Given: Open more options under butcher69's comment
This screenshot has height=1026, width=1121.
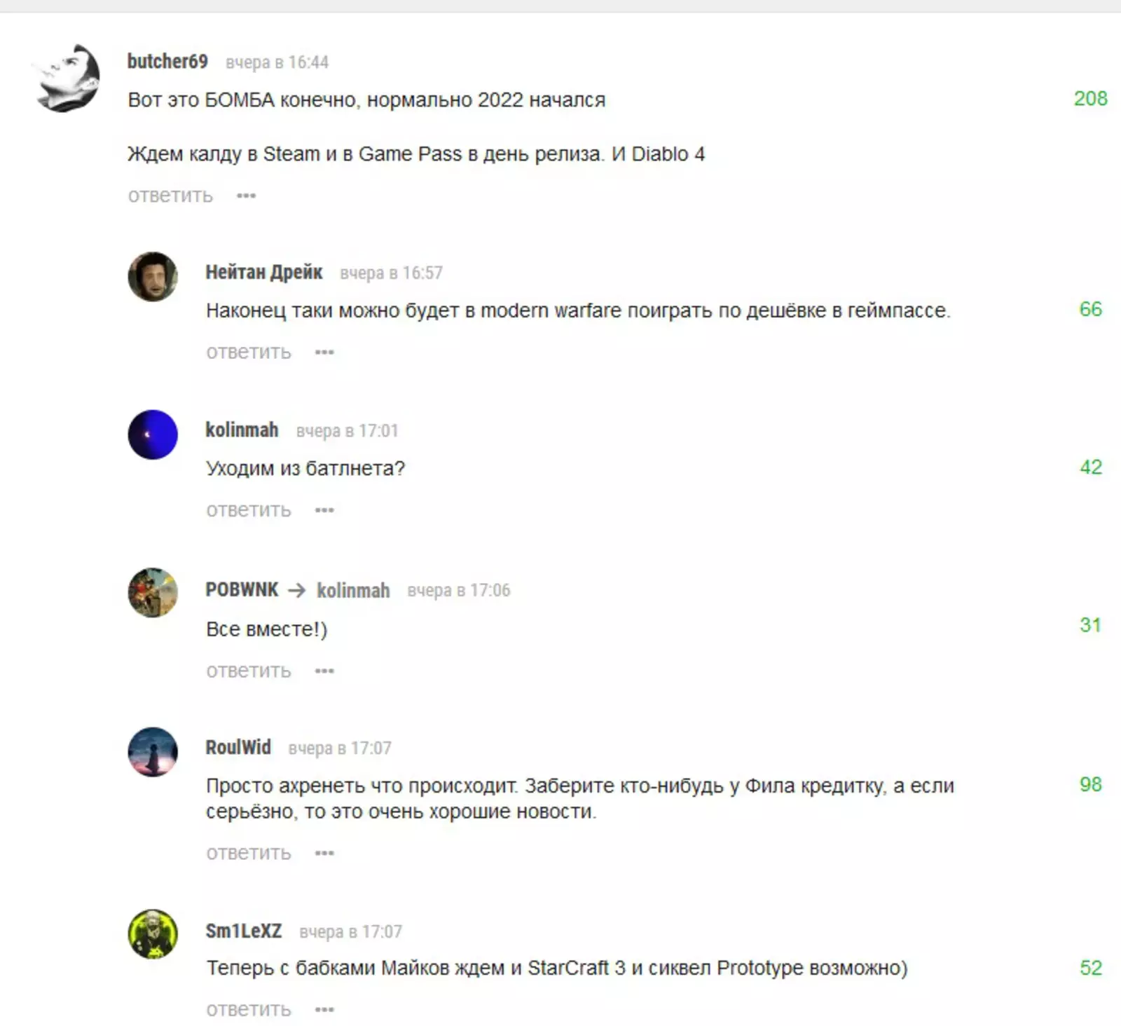Looking at the screenshot, I should 246,196.
